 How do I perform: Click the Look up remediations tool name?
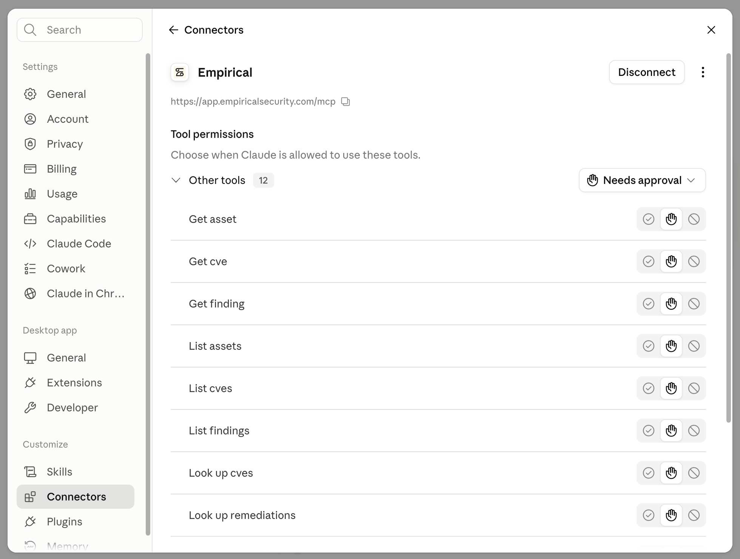242,515
